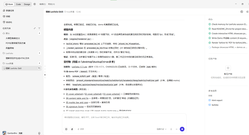
Task: Add a task in the 默认 group
Action: (39, 33)
